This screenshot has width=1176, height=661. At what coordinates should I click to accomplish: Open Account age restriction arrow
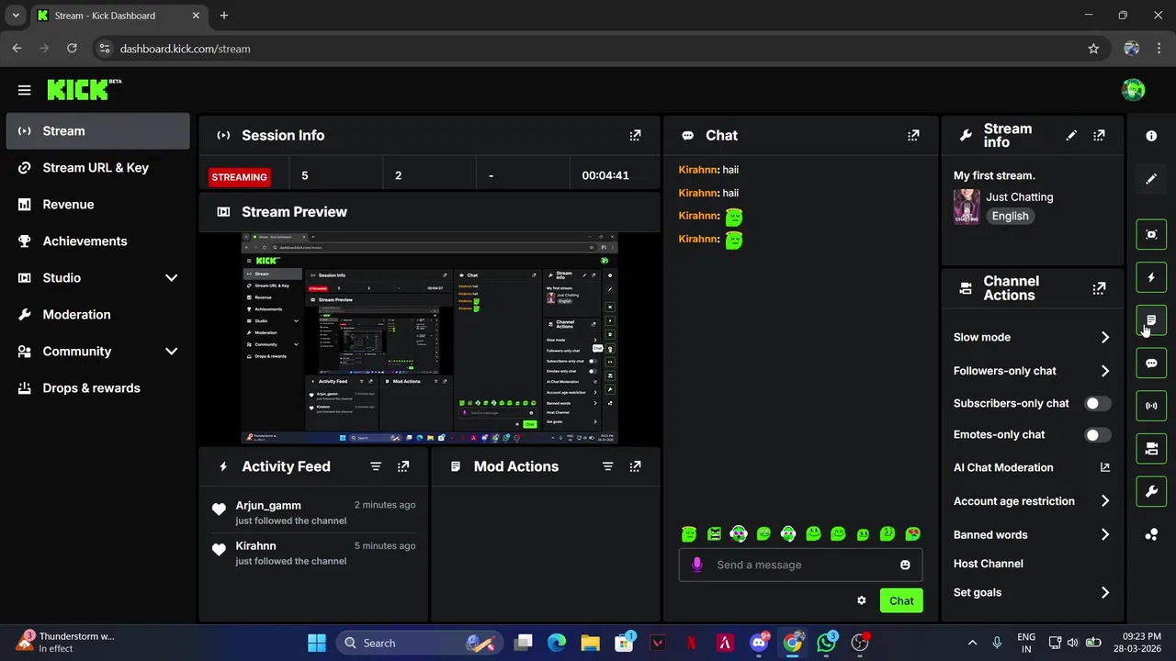pos(1105,501)
